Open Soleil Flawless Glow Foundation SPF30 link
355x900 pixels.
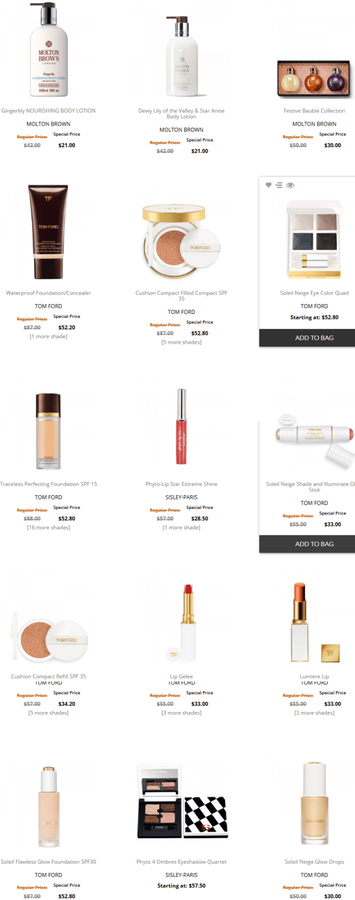click(x=48, y=862)
